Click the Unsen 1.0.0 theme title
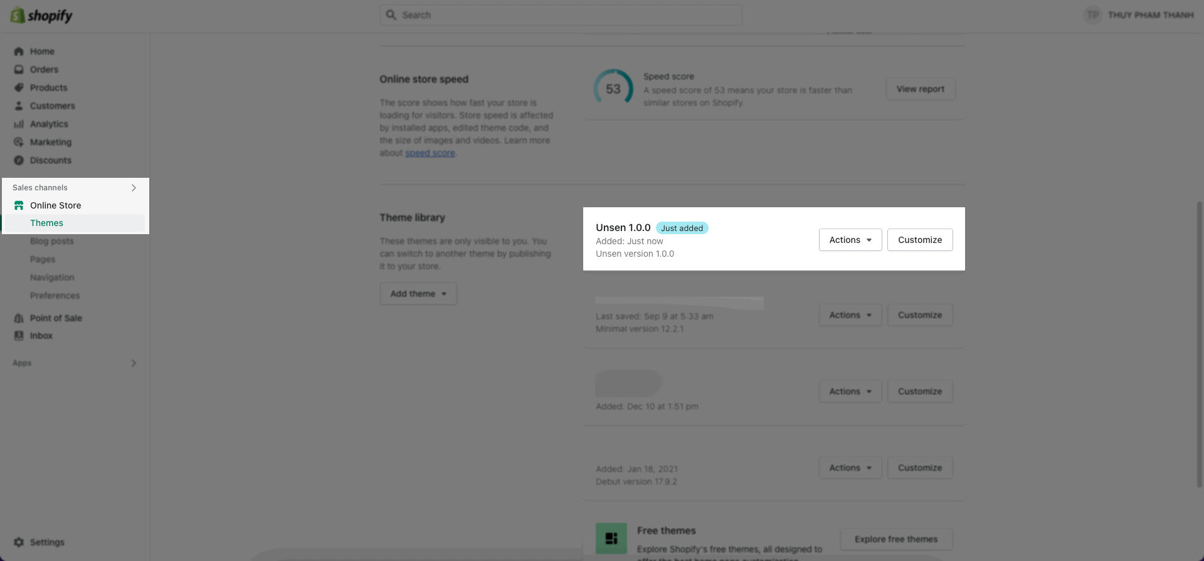 pyautogui.click(x=623, y=228)
